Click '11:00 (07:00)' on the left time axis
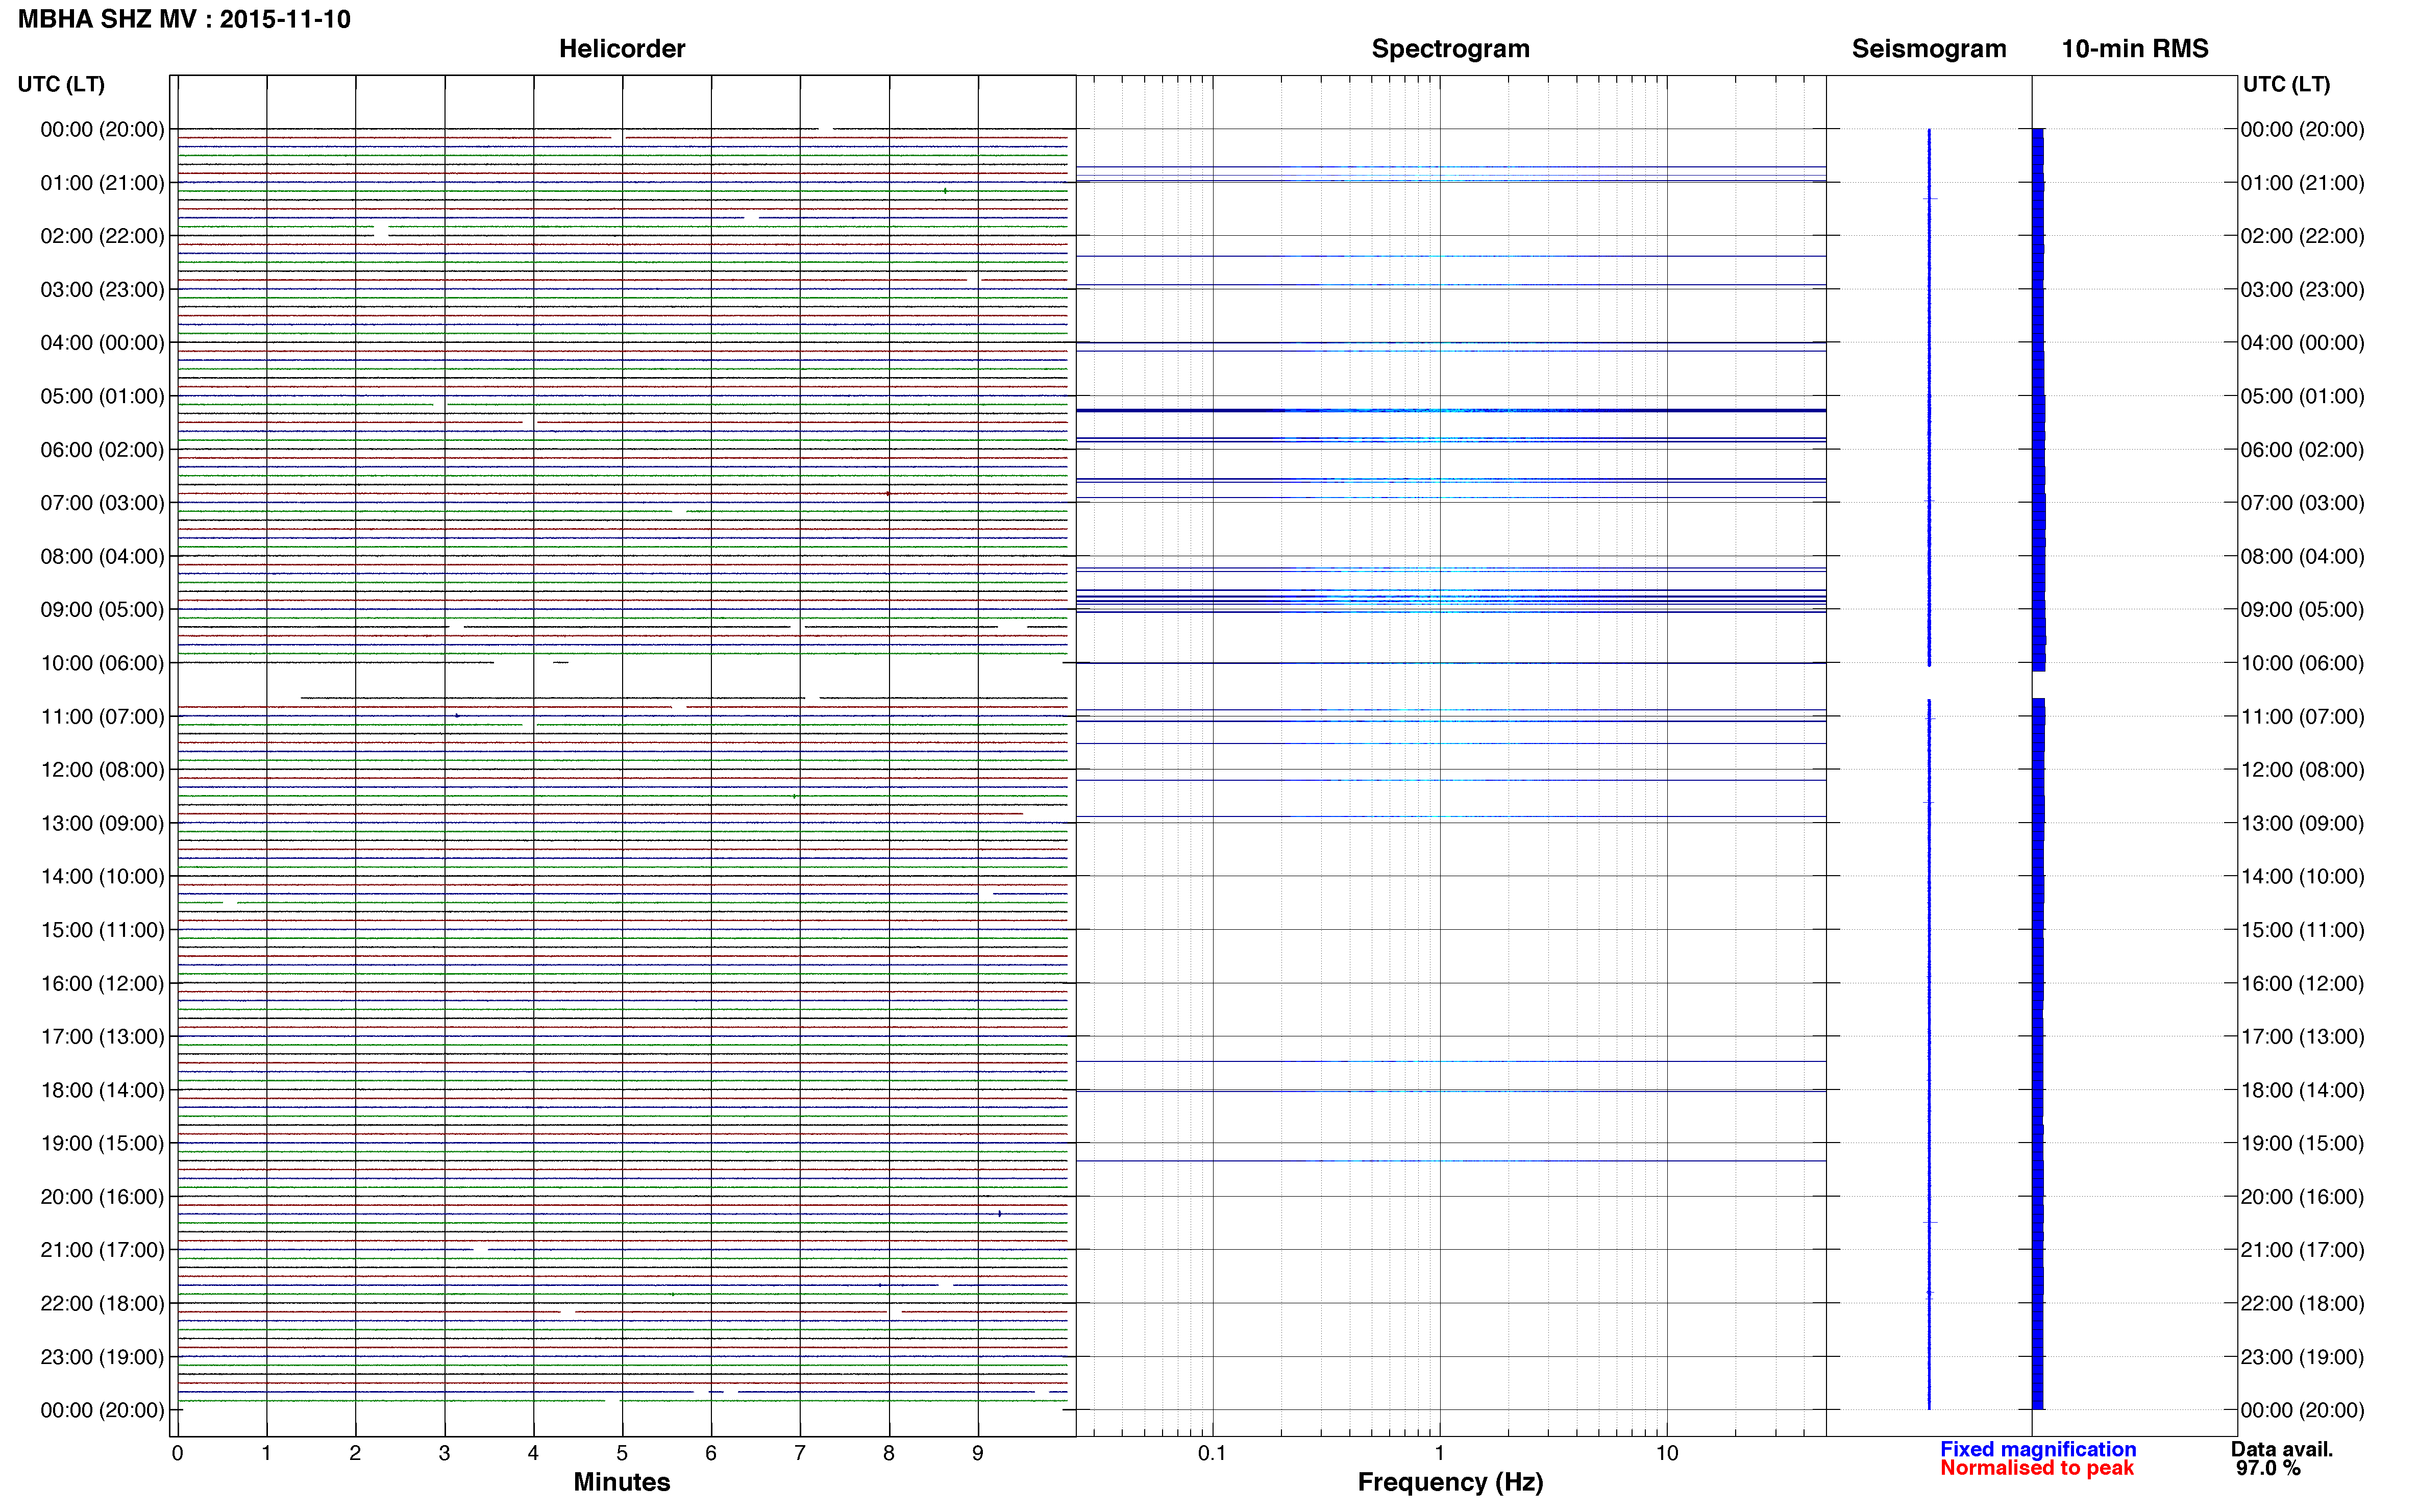Image resolution: width=2419 pixels, height=1512 pixels. [102, 717]
